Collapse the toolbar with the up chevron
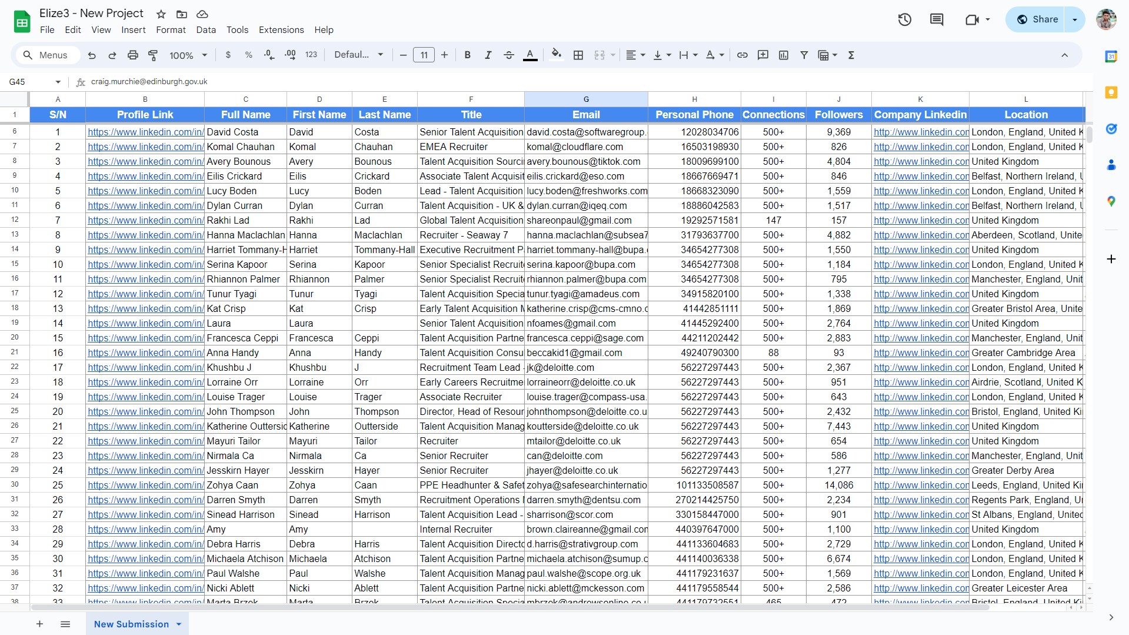This screenshot has width=1129, height=635. click(x=1064, y=55)
